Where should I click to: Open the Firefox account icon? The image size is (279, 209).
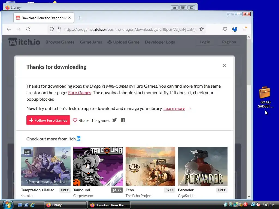point(235,29)
